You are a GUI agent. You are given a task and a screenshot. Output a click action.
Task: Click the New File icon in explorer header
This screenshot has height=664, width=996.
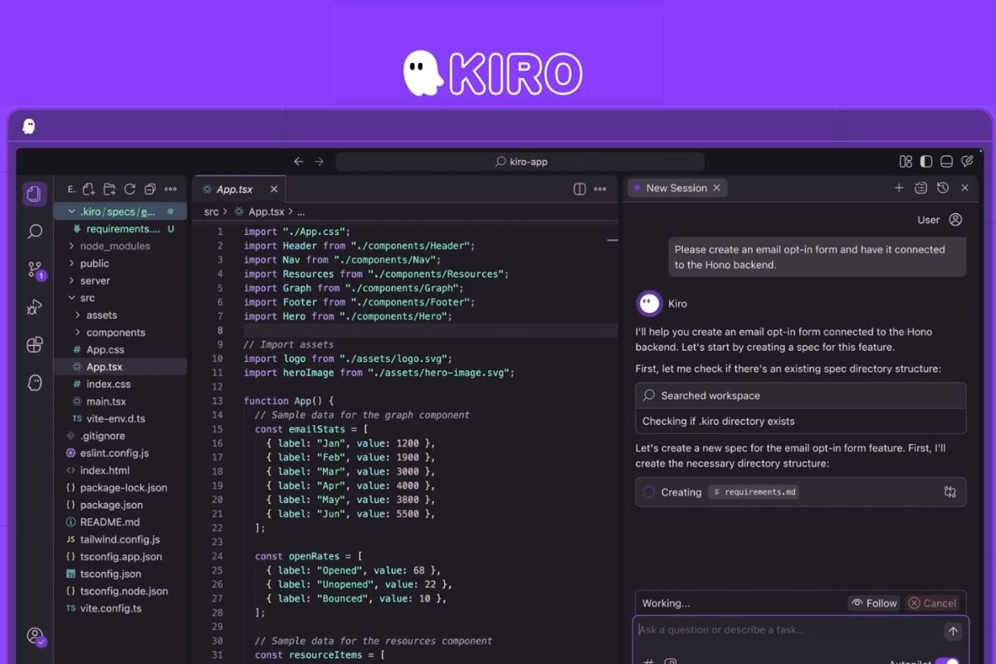[x=89, y=189]
